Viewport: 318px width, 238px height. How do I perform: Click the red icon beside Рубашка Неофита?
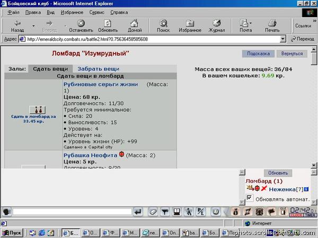click(x=121, y=154)
